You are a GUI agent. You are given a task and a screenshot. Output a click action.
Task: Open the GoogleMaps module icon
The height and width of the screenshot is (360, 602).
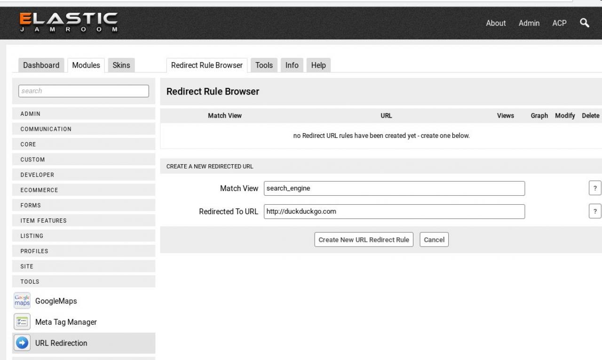(x=22, y=301)
